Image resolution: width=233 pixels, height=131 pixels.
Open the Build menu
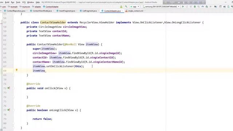pos(7,2)
